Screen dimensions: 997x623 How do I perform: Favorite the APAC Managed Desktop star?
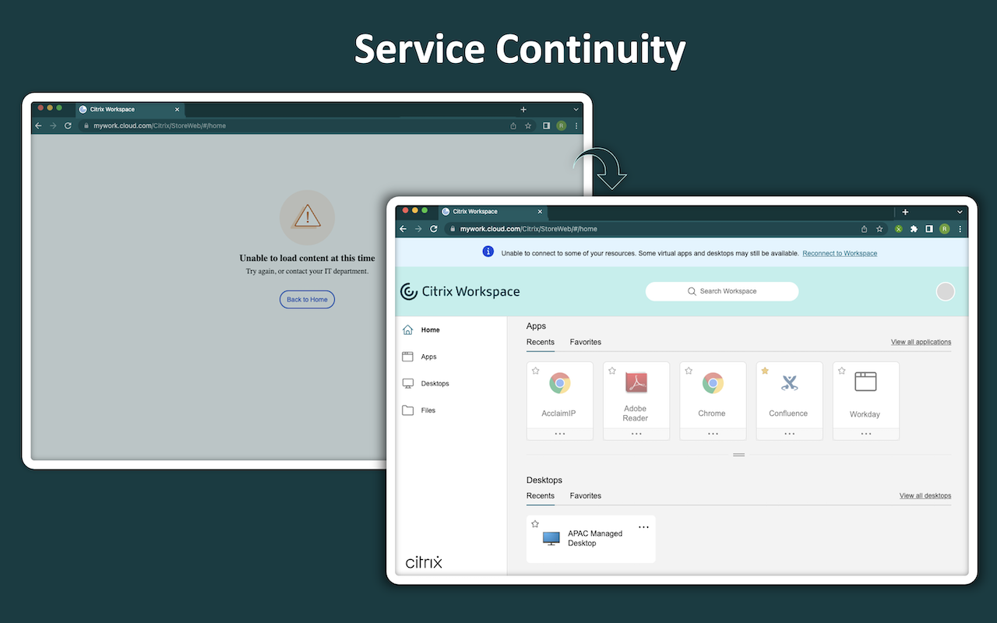535,524
